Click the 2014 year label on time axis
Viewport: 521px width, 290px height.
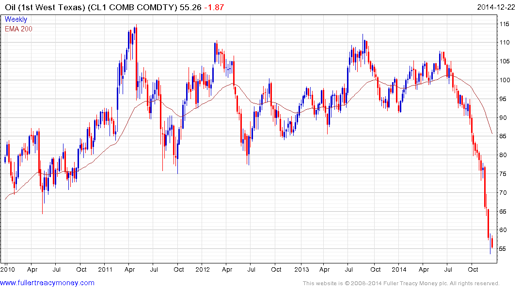pos(399,269)
